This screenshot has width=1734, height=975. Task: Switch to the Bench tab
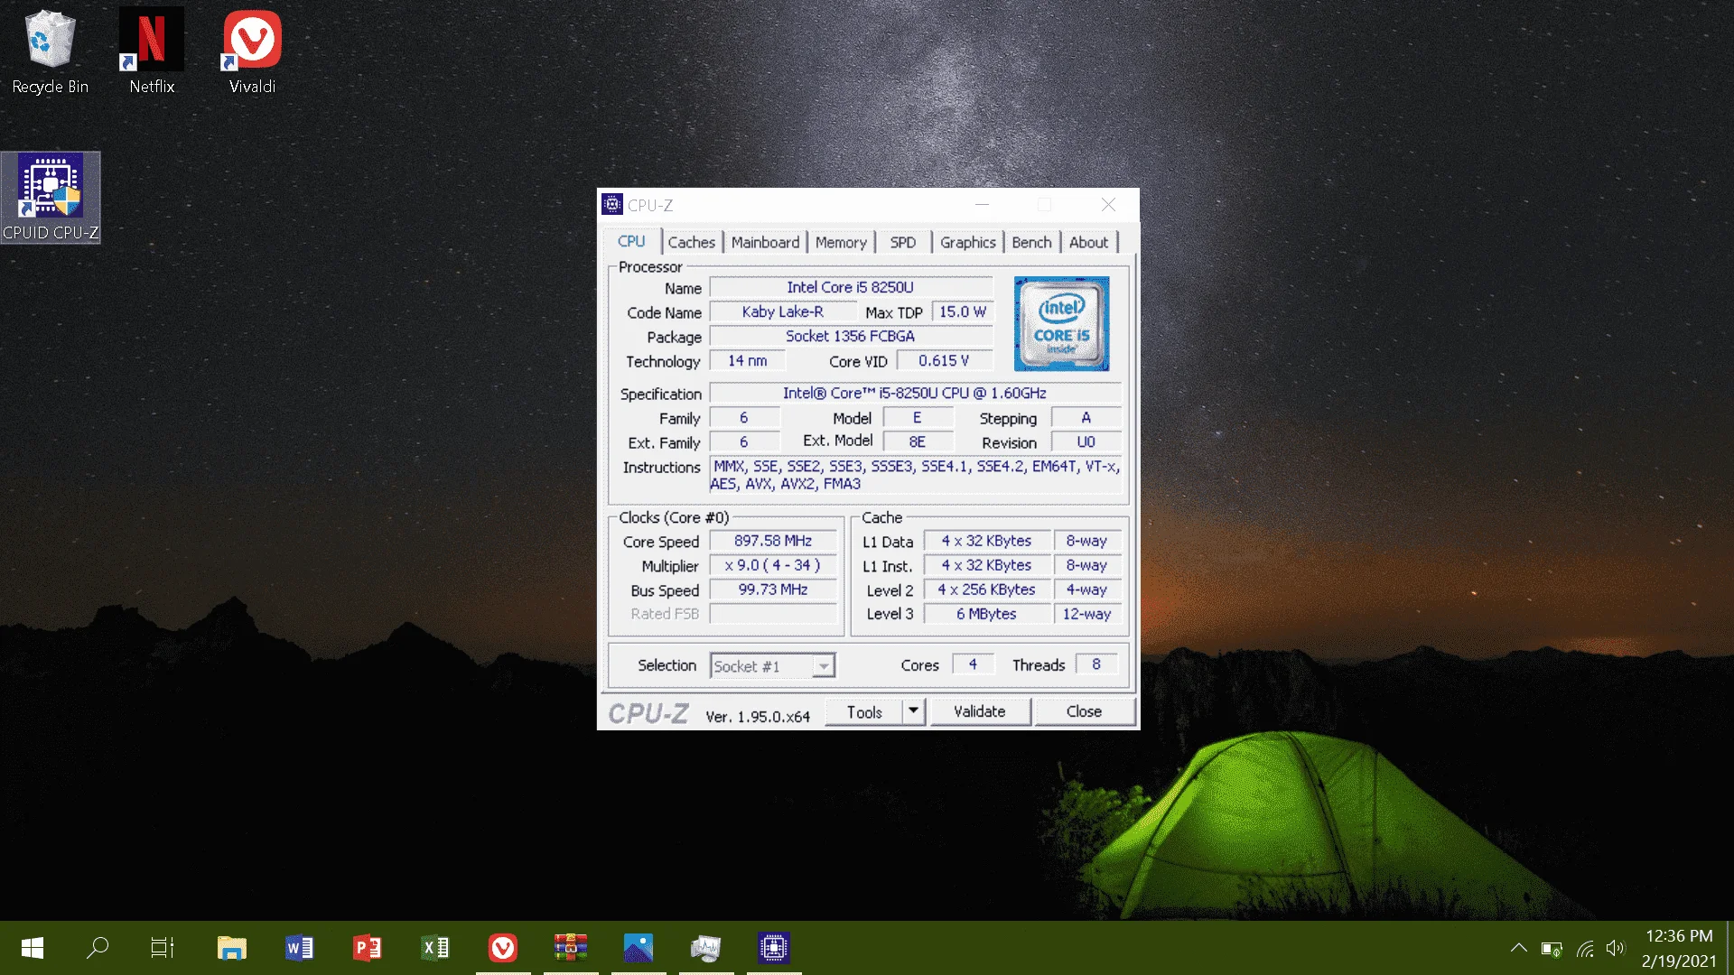(x=1031, y=243)
